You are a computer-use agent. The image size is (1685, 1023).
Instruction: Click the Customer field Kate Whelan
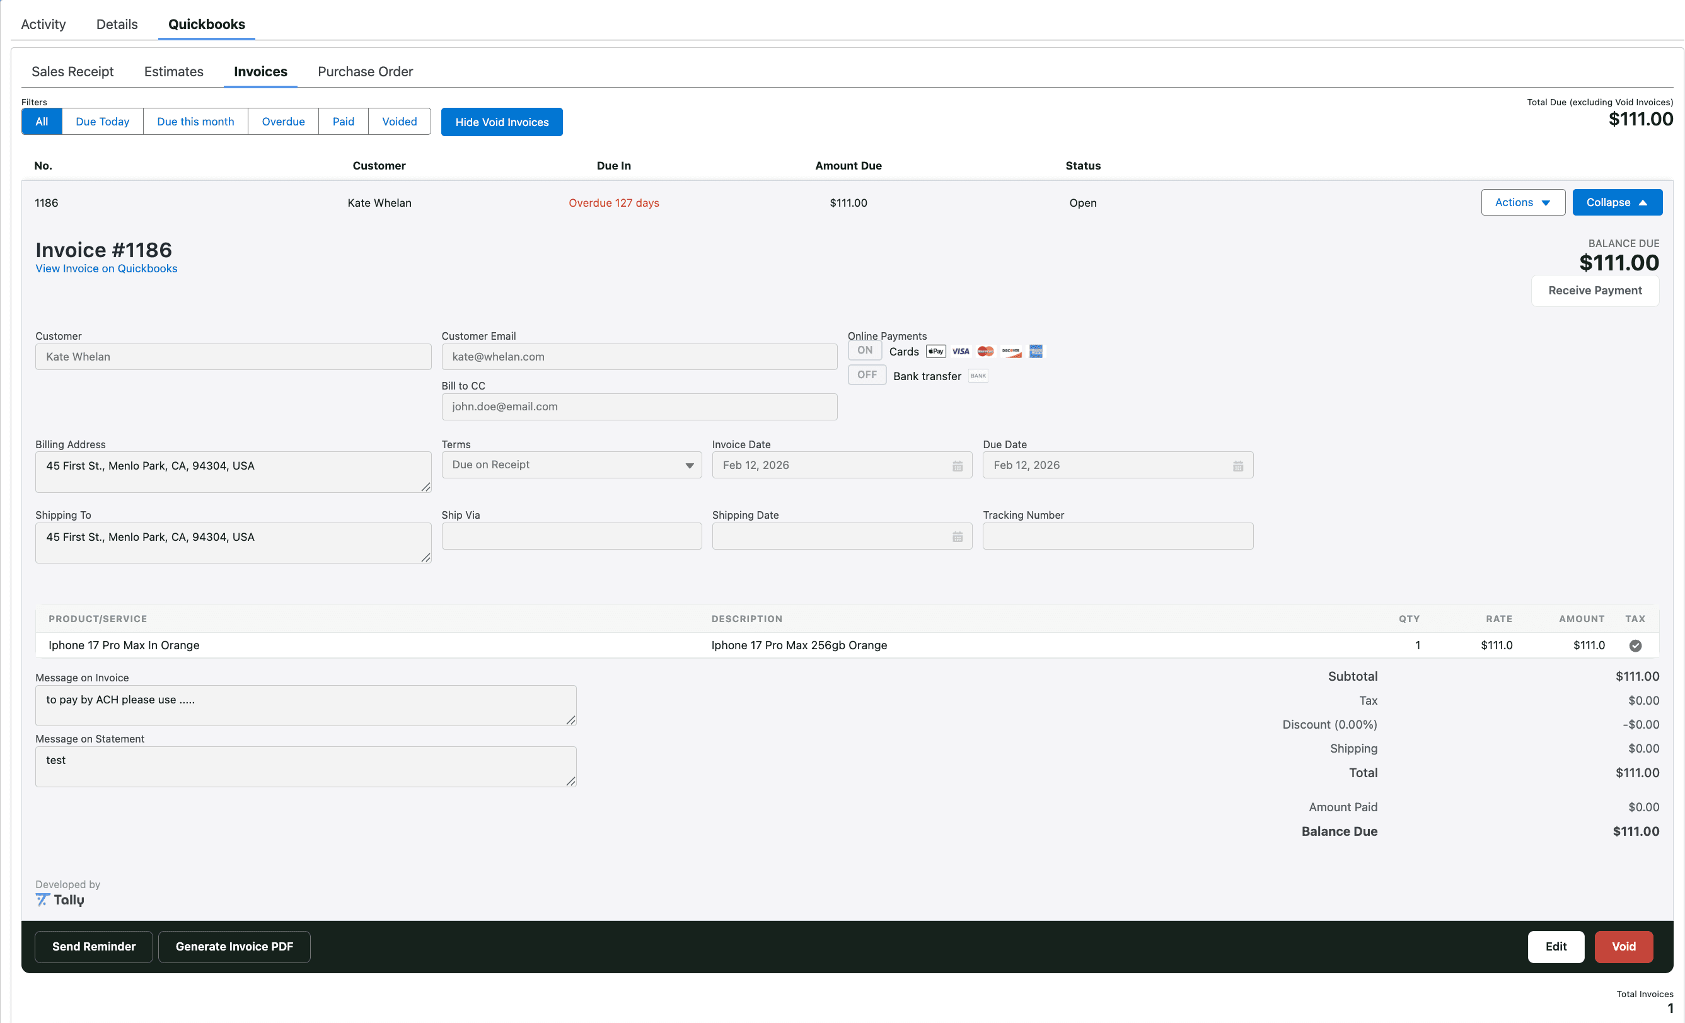233,357
